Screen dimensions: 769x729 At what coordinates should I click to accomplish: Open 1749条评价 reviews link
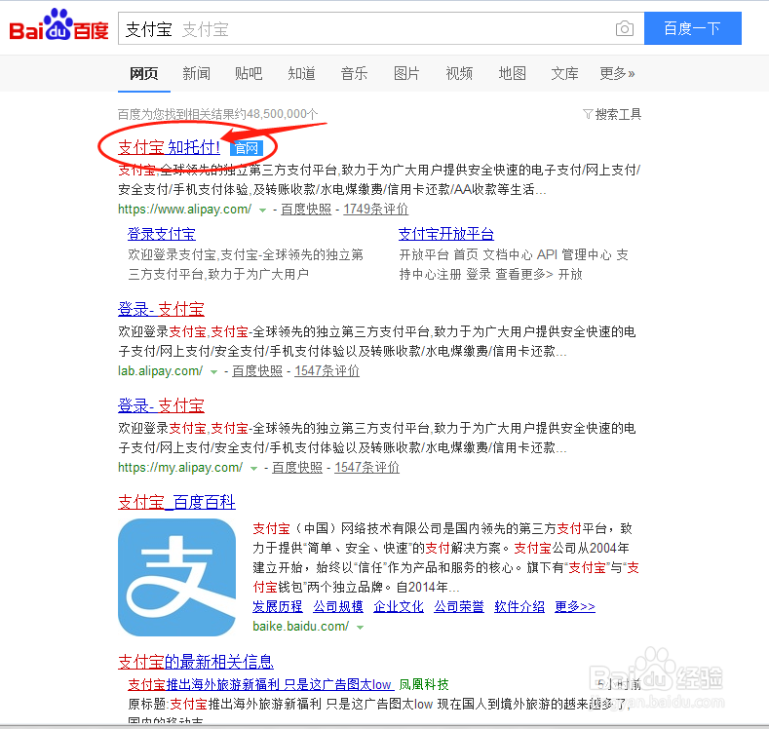pyautogui.click(x=375, y=210)
